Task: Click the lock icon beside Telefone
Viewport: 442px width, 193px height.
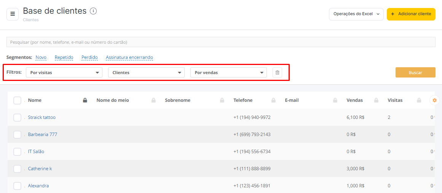Action: tap(273, 100)
